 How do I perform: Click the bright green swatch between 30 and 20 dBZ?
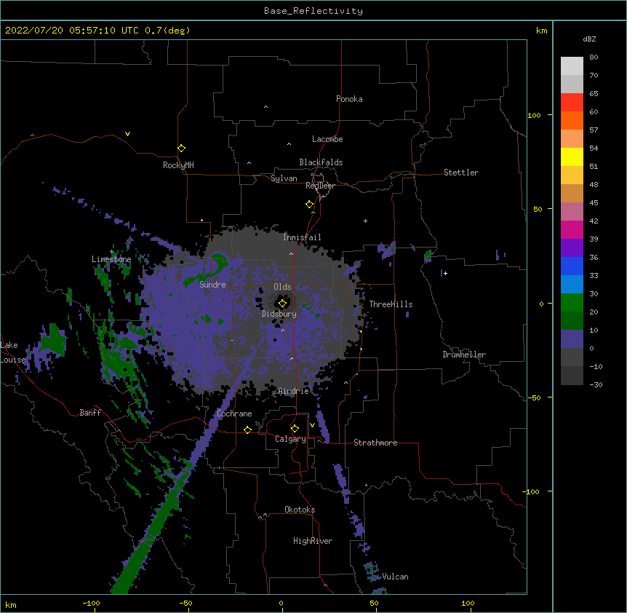pyautogui.click(x=572, y=303)
